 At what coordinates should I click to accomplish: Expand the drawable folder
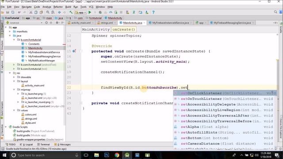click(x=14, y=77)
